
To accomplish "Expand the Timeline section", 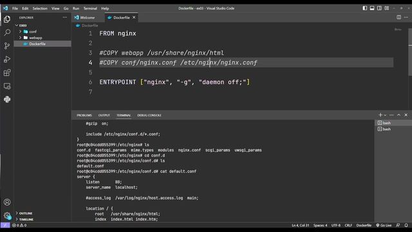I will 42,219.
